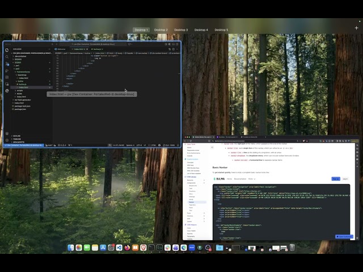Image resolution: width=363 pixels, height=272 pixels.
Task: Expand the OUTLINE section
Action: 16,136
